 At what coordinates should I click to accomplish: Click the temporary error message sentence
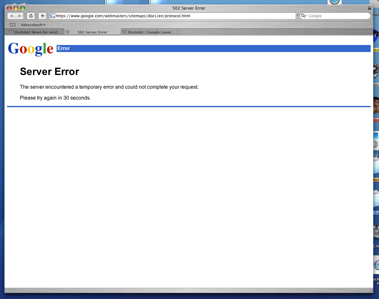pyautogui.click(x=109, y=87)
